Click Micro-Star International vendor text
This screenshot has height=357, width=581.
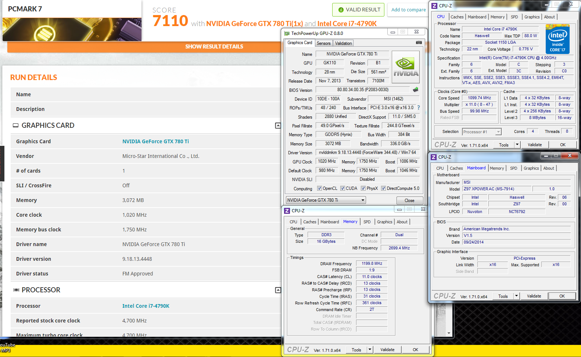tap(161, 156)
